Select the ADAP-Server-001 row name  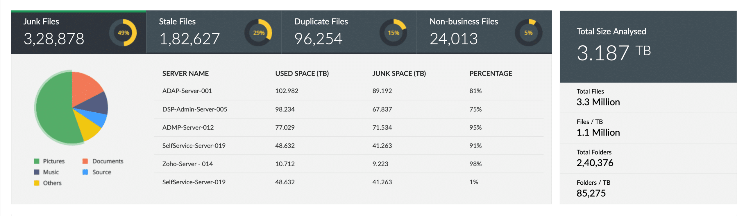coord(187,91)
